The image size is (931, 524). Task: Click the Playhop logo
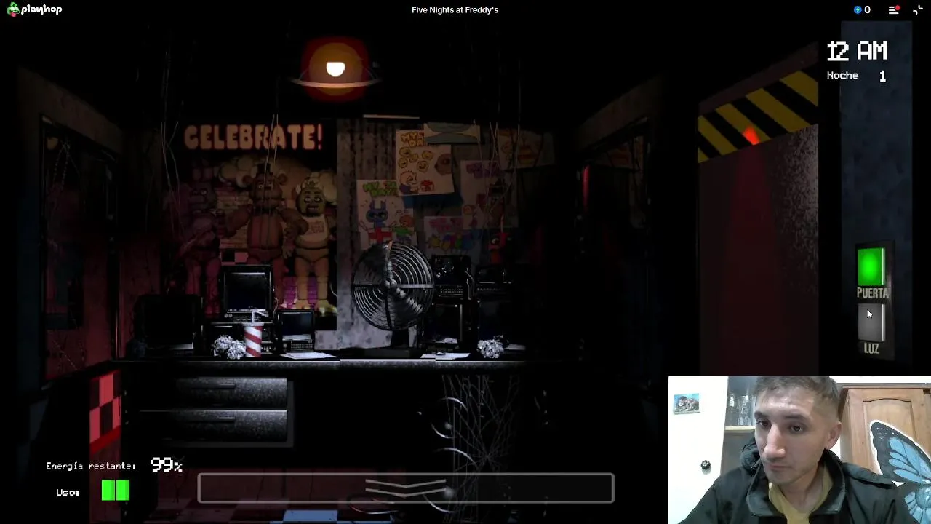pos(35,9)
